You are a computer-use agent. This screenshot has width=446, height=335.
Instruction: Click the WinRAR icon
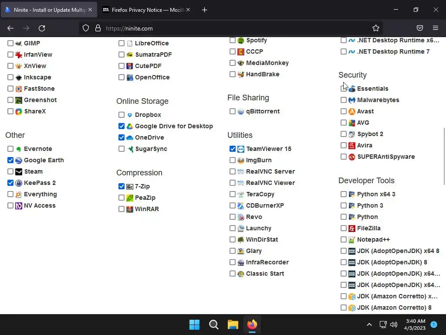point(130,209)
